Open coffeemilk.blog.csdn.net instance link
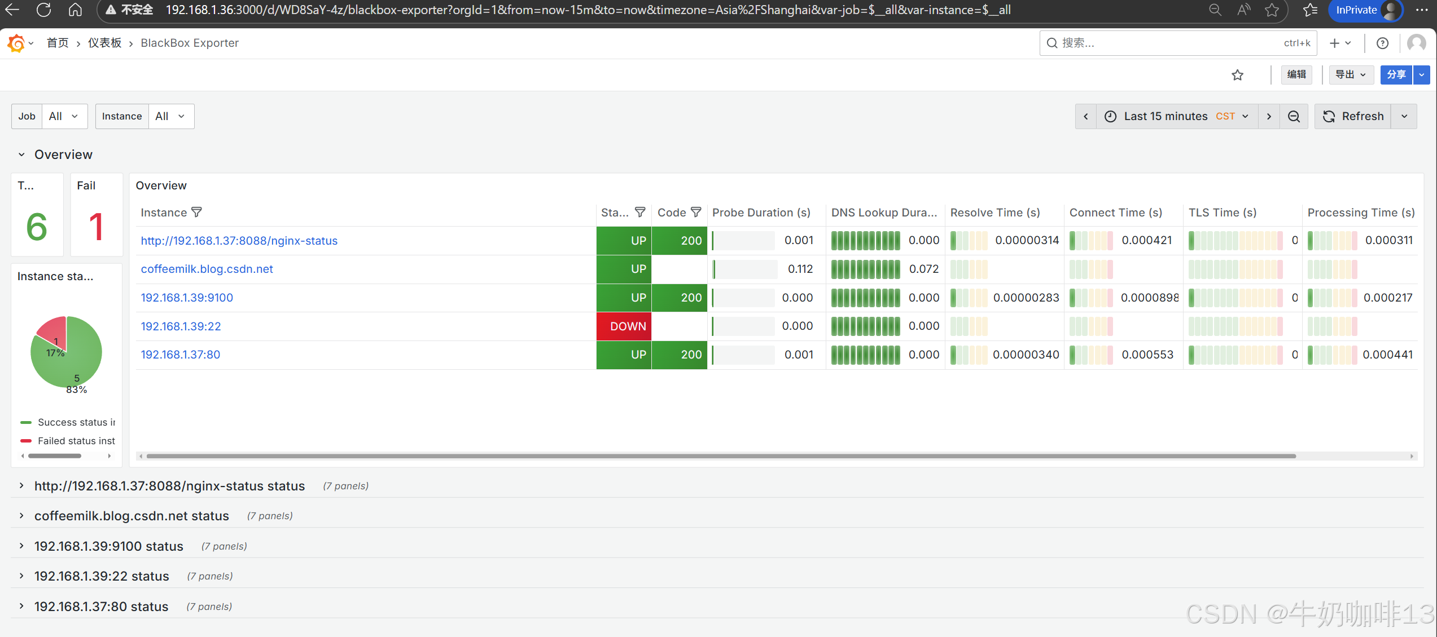1437x637 pixels. [207, 269]
